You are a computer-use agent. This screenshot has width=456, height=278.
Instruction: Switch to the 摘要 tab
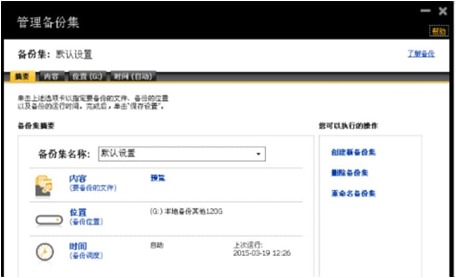[22, 77]
